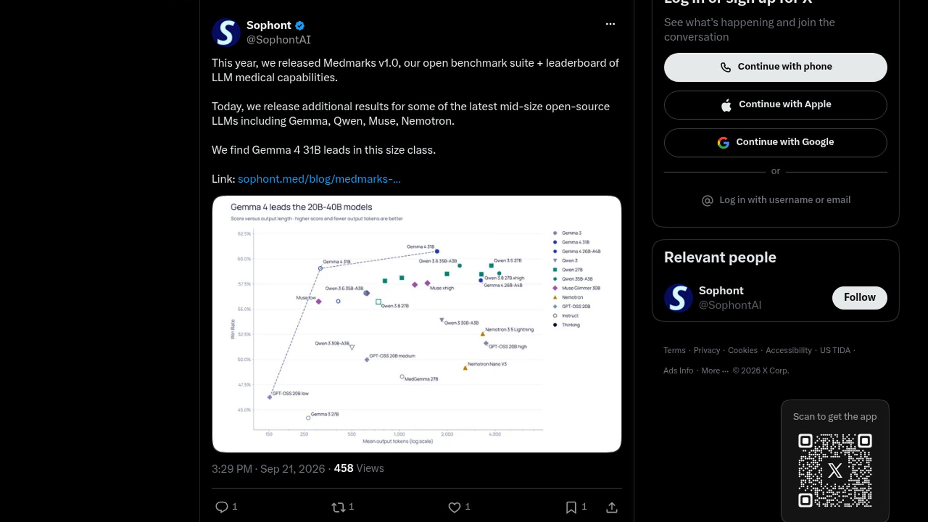The height and width of the screenshot is (522, 928).
Task: Like the post with the heart icon
Action: click(x=454, y=507)
